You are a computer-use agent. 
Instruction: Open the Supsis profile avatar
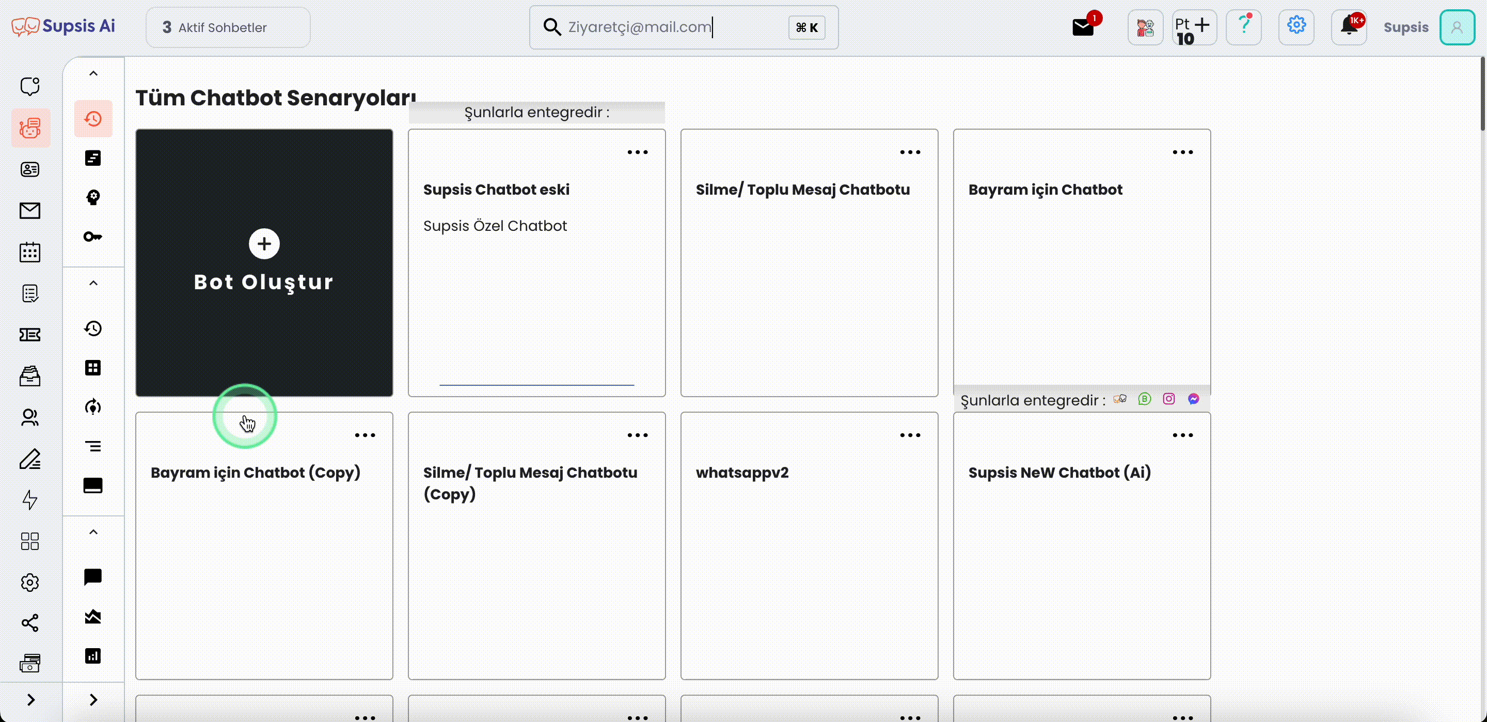click(1457, 27)
